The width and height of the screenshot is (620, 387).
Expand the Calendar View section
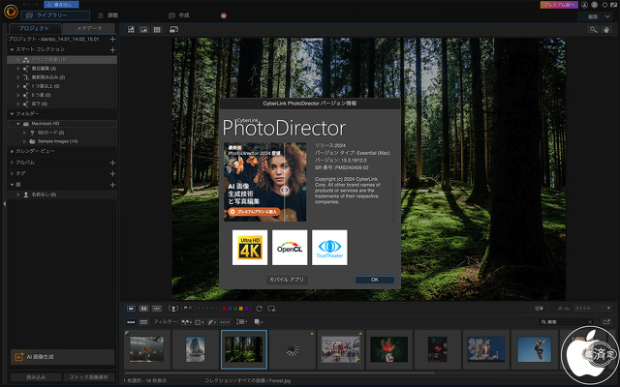12,151
